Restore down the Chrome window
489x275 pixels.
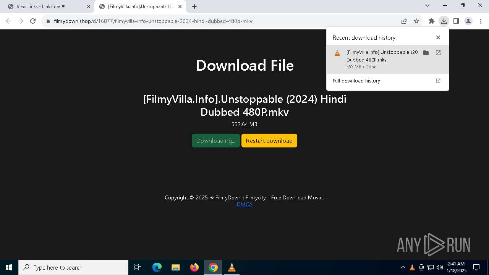(x=463, y=5)
